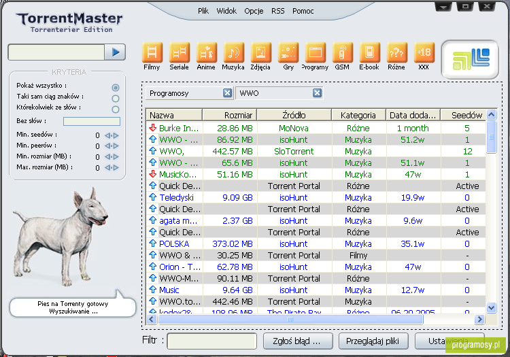The image size is (510, 357).
Task: Choose the Różne category icon
Action: click(x=396, y=52)
